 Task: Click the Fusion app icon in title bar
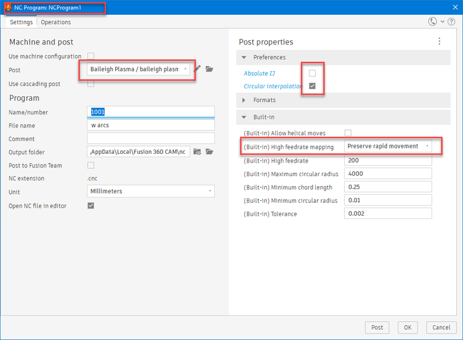8,7
